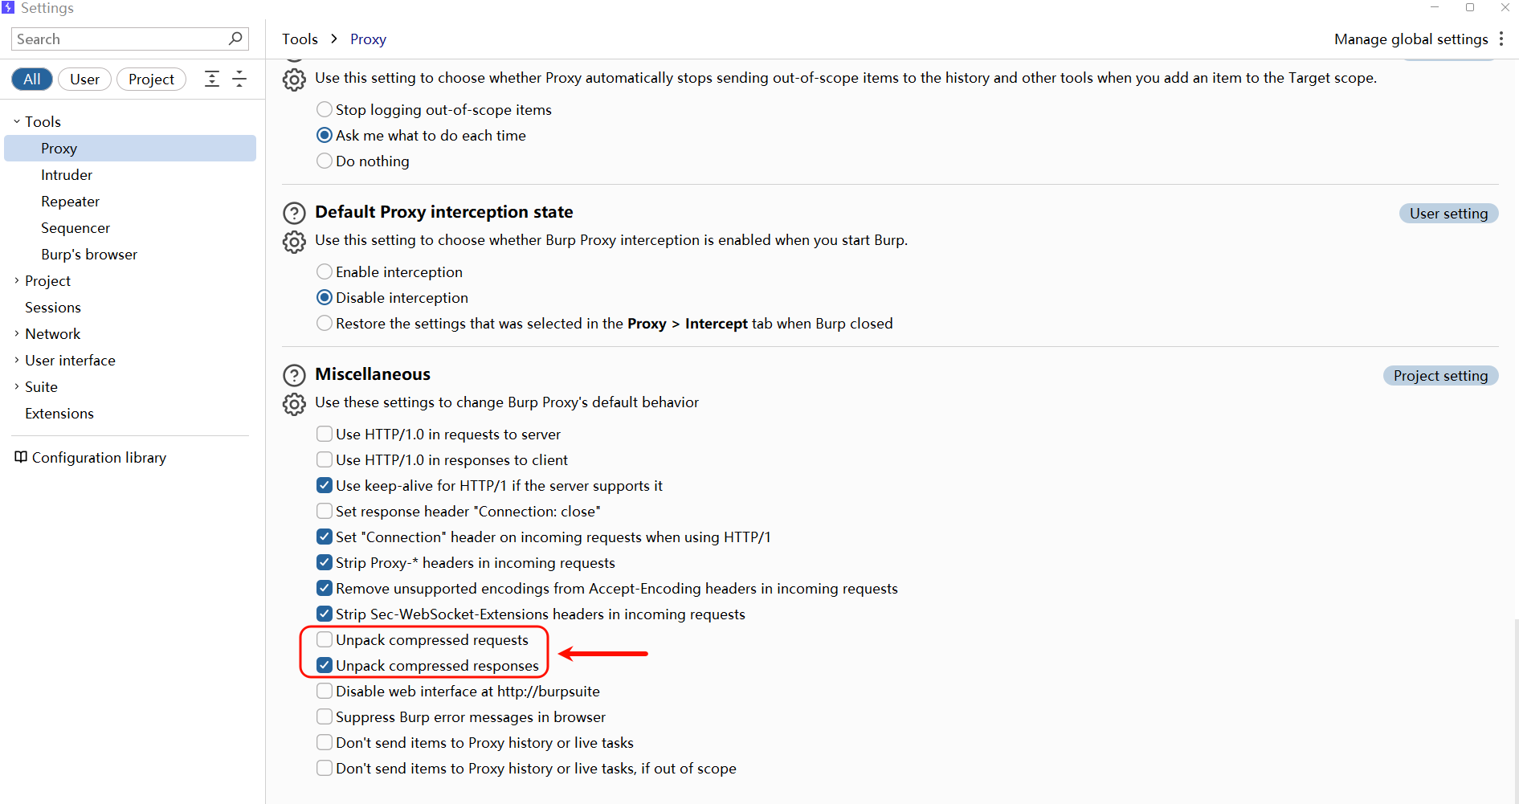Viewport: 1519px width, 804px height.
Task: Select Stop logging out-of-scope items
Action: 325,109
